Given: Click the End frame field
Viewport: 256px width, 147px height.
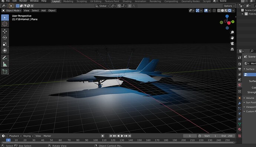Looking at the screenshot, I should tap(227, 136).
